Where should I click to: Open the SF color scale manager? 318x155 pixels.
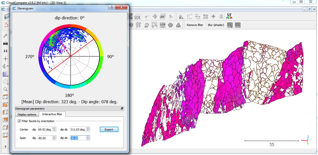pyautogui.click(x=229, y=16)
